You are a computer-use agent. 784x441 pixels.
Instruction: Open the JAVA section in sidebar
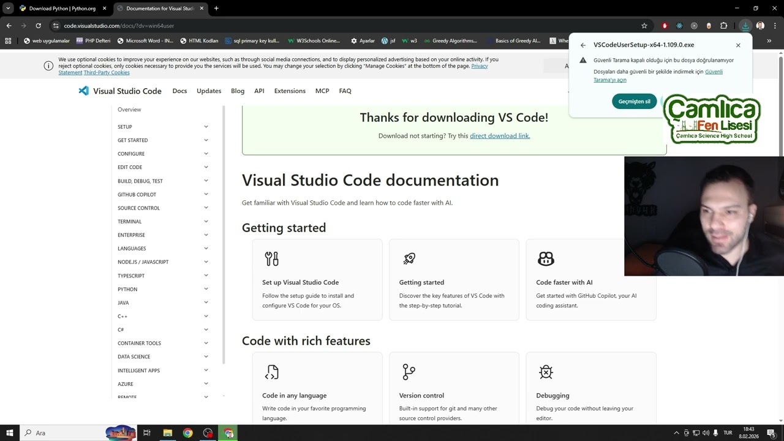pos(163,303)
